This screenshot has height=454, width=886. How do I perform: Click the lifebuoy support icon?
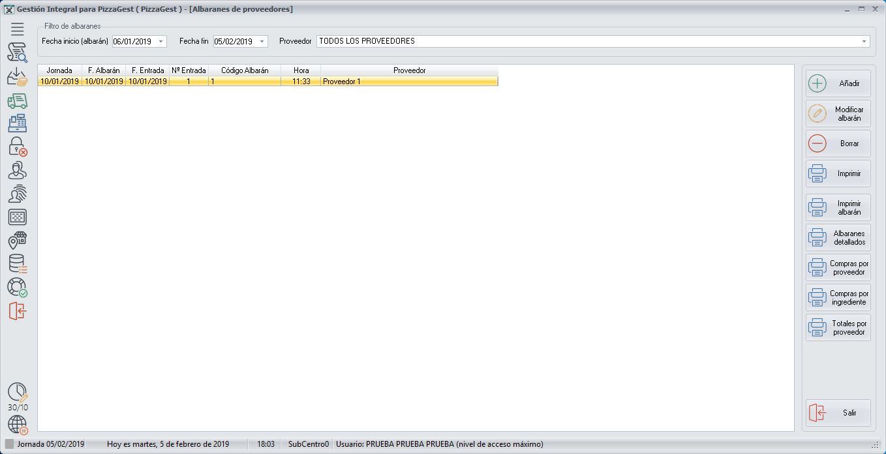pyautogui.click(x=18, y=288)
